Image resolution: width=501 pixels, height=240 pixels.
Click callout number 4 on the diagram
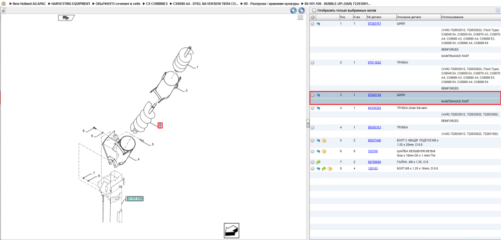click(x=138, y=159)
